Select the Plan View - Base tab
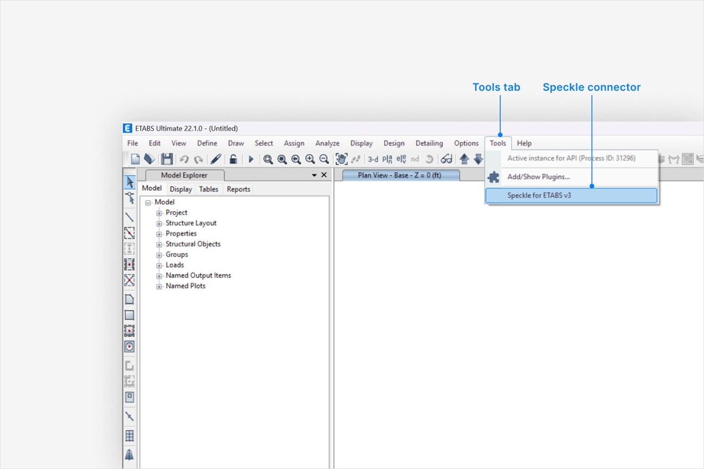This screenshot has width=704, height=469. (401, 175)
